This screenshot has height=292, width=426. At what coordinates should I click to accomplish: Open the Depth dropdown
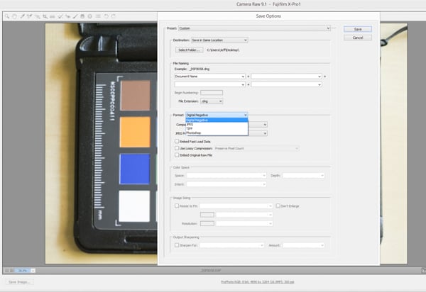click(303, 176)
